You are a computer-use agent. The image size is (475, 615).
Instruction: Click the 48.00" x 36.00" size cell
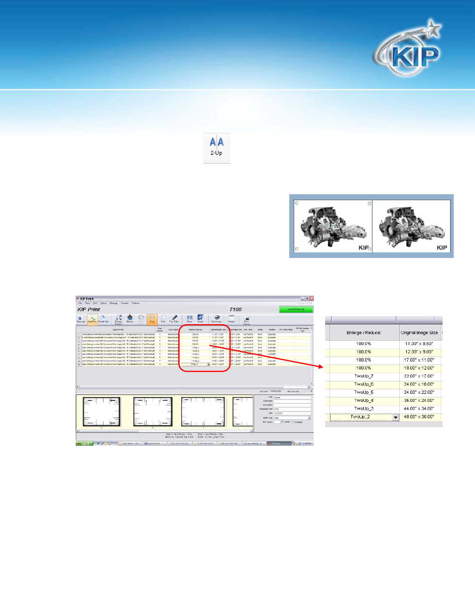click(419, 417)
